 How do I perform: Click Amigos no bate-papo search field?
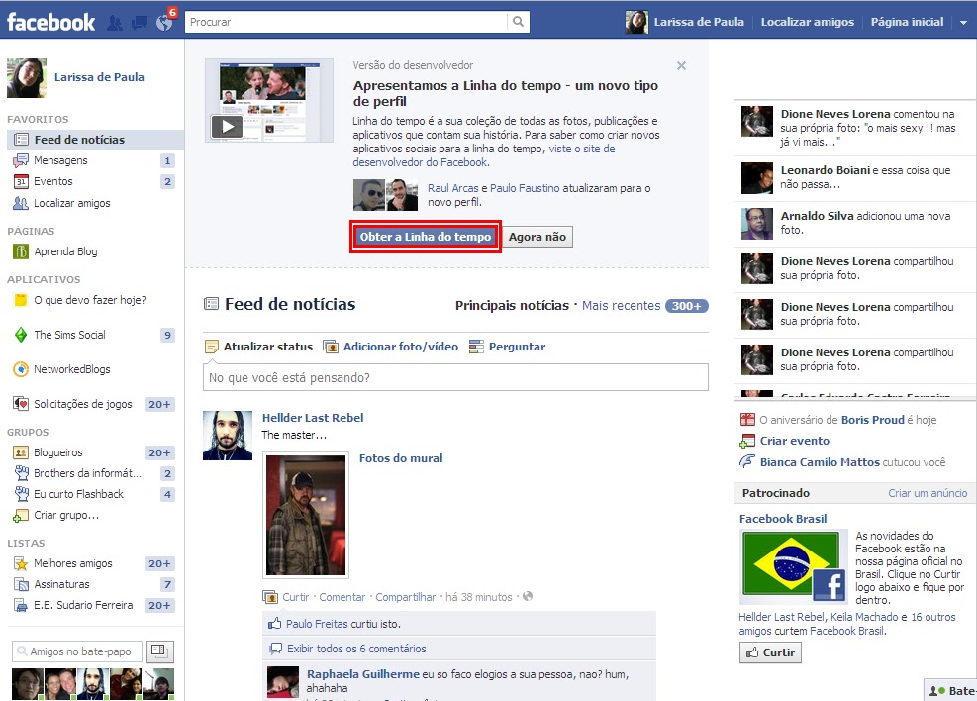coord(77,651)
